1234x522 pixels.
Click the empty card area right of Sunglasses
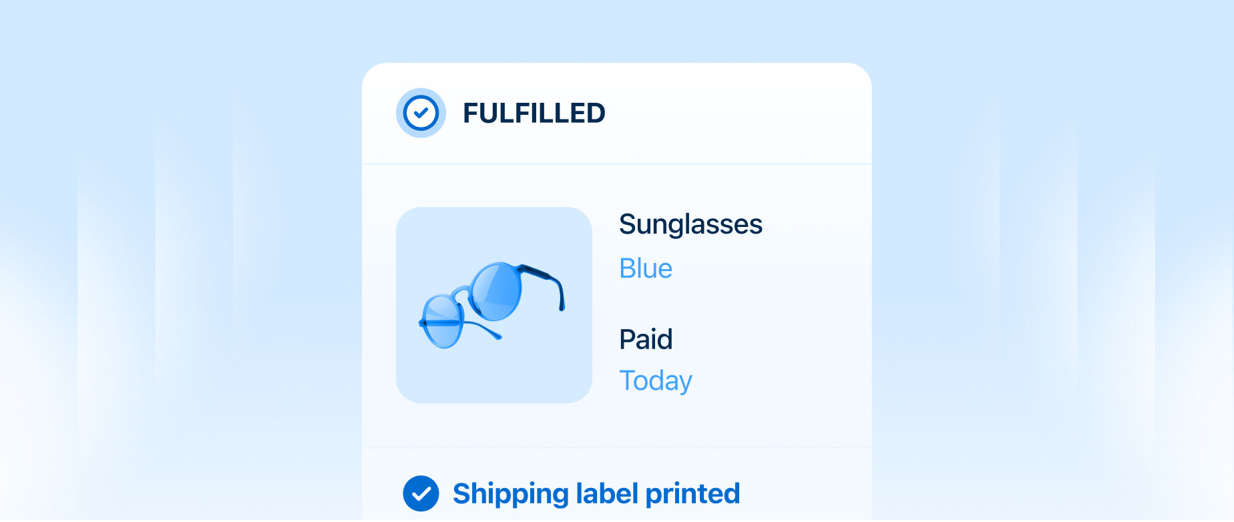(815, 224)
